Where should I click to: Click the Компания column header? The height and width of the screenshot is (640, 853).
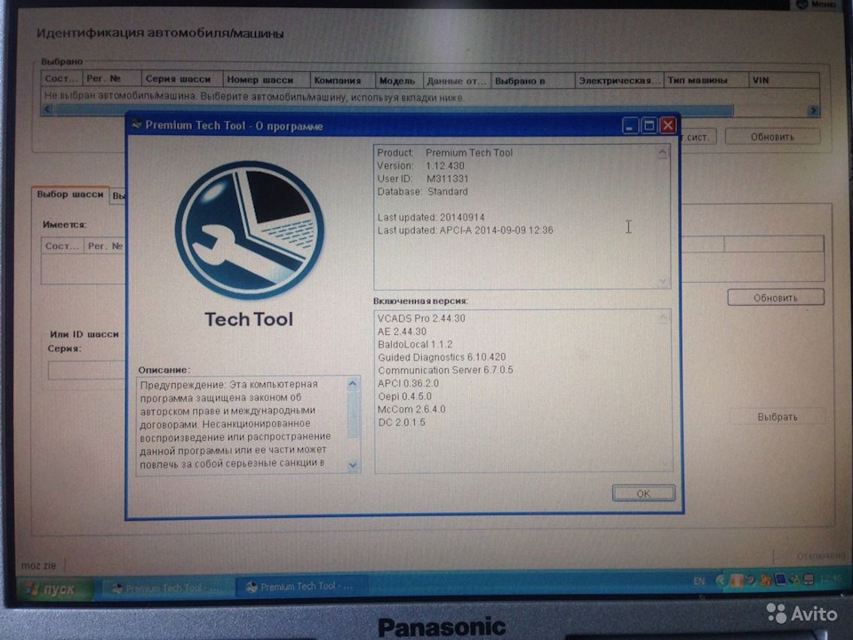pos(342,80)
